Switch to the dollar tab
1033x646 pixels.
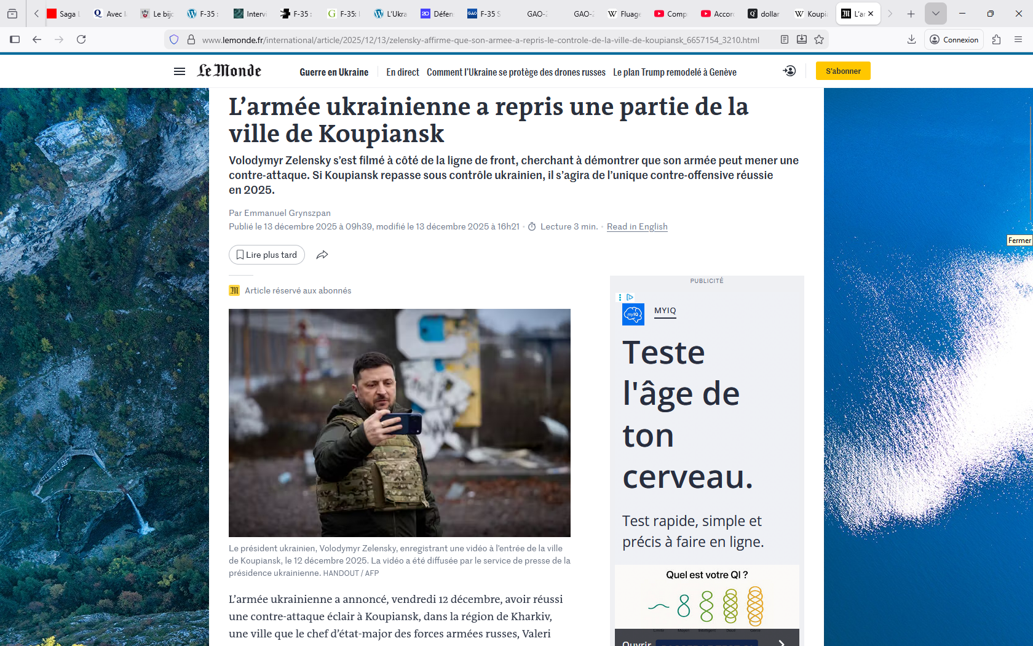pos(764,14)
